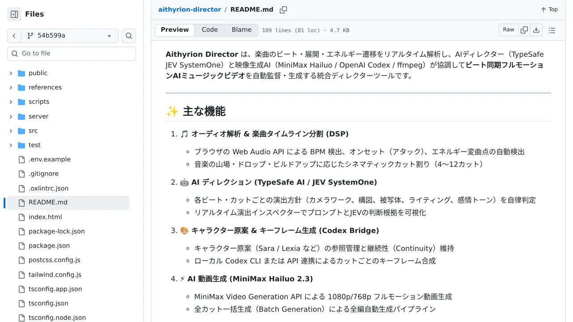Expand the references folder chevron

11,88
